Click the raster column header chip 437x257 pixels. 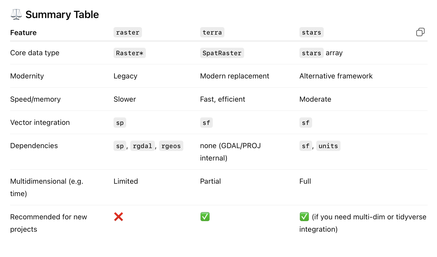(127, 33)
